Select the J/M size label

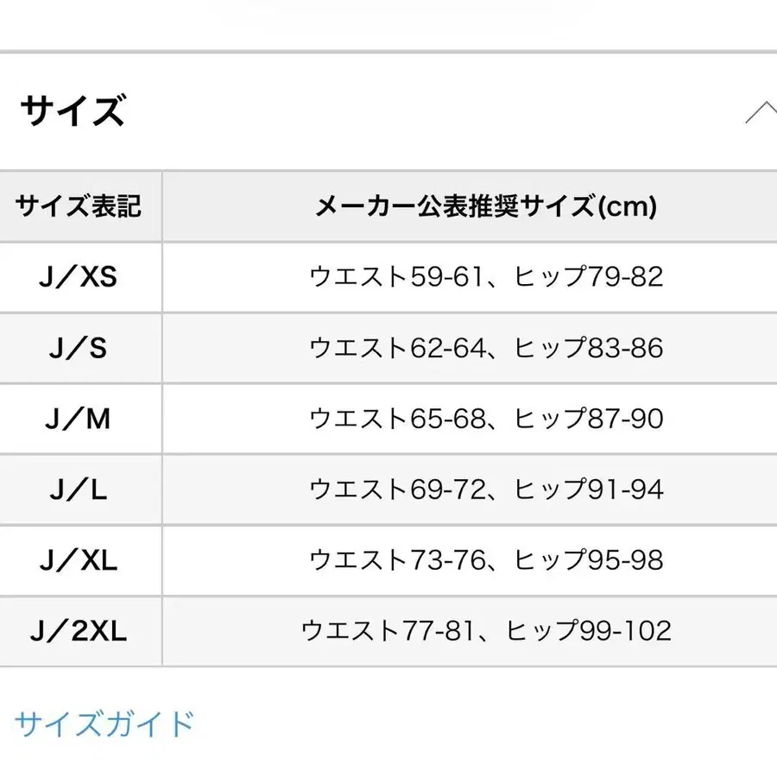[79, 419]
